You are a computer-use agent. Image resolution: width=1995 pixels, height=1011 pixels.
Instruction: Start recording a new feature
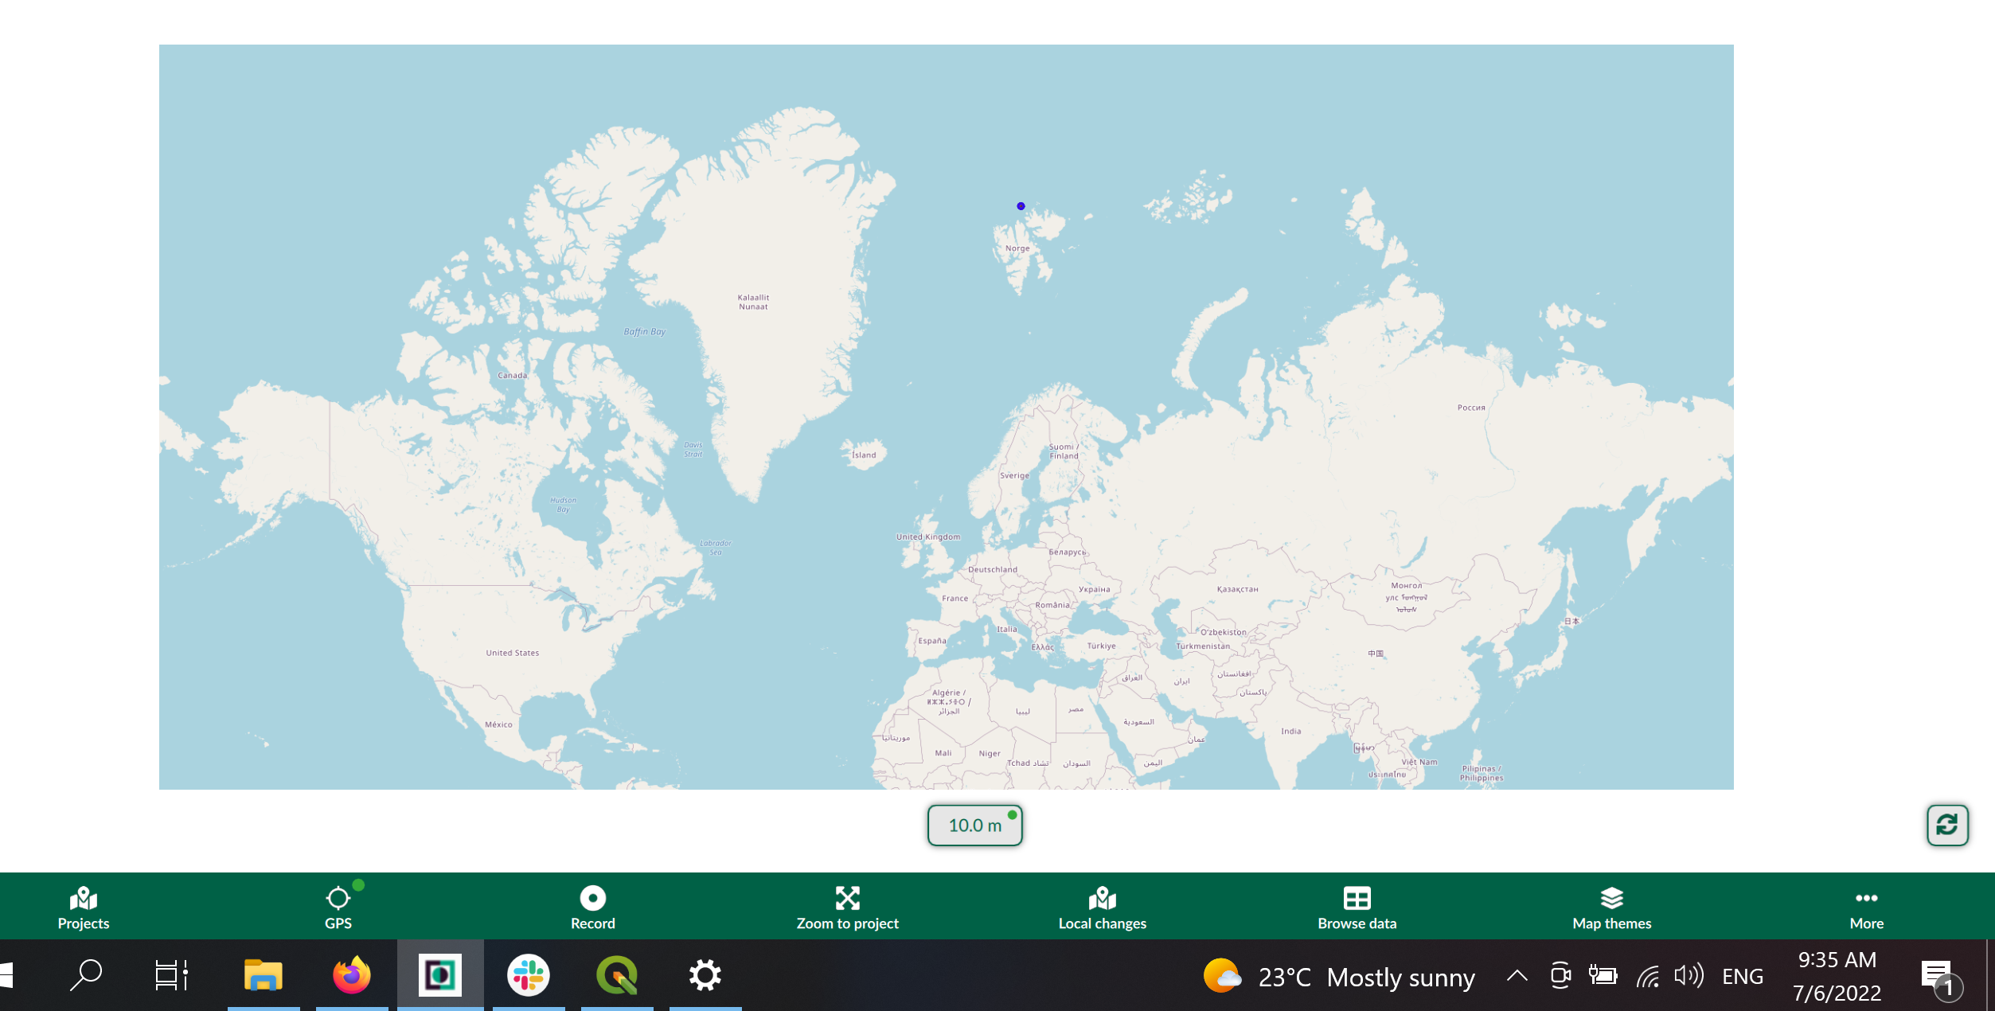tap(592, 907)
